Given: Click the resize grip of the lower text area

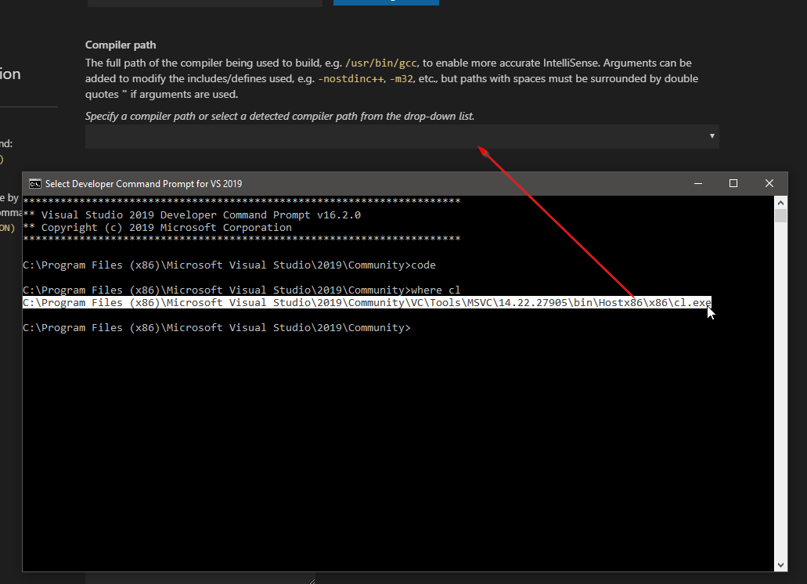Looking at the screenshot, I should coord(312,581).
